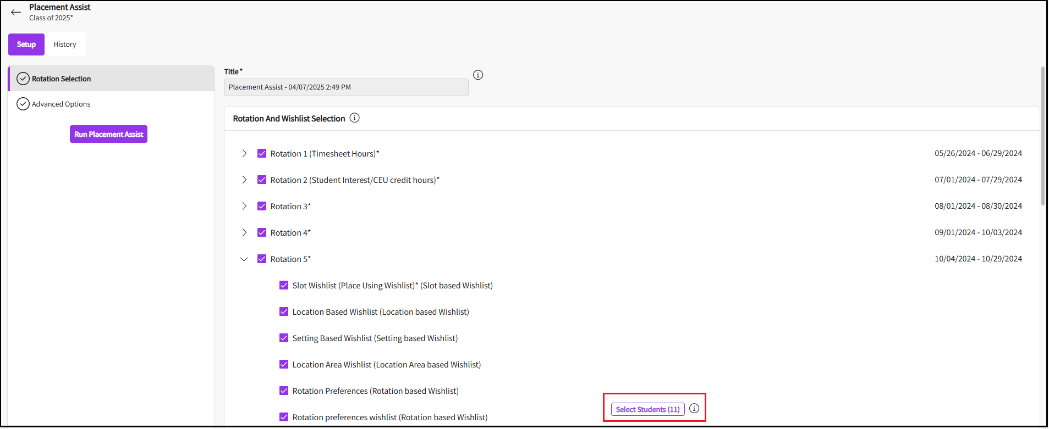The height and width of the screenshot is (429, 1049).
Task: Click the back arrow beside Placement Assist
Action: pyautogui.click(x=16, y=12)
